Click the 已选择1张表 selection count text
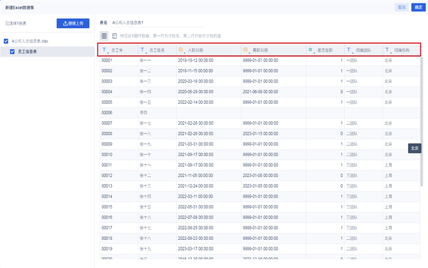 16,23
